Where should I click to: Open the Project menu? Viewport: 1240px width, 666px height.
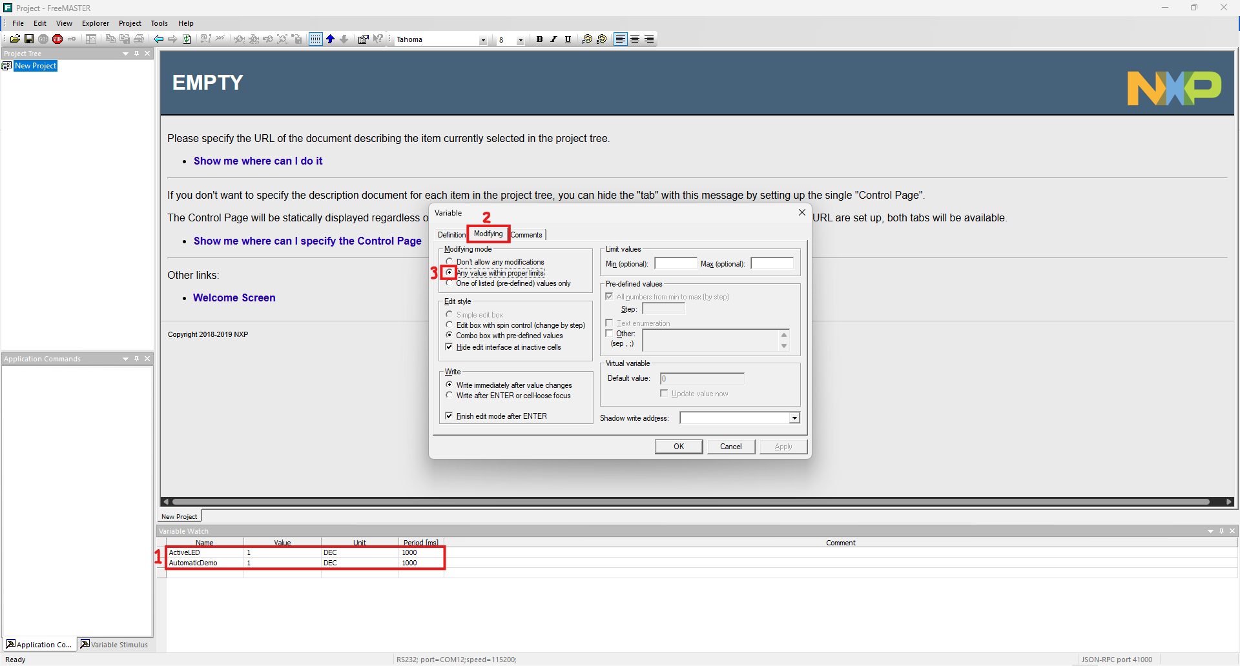pos(130,23)
